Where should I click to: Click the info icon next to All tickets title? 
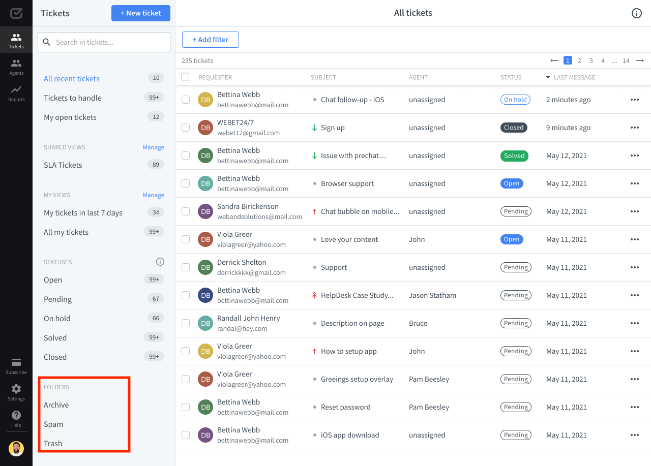click(636, 13)
